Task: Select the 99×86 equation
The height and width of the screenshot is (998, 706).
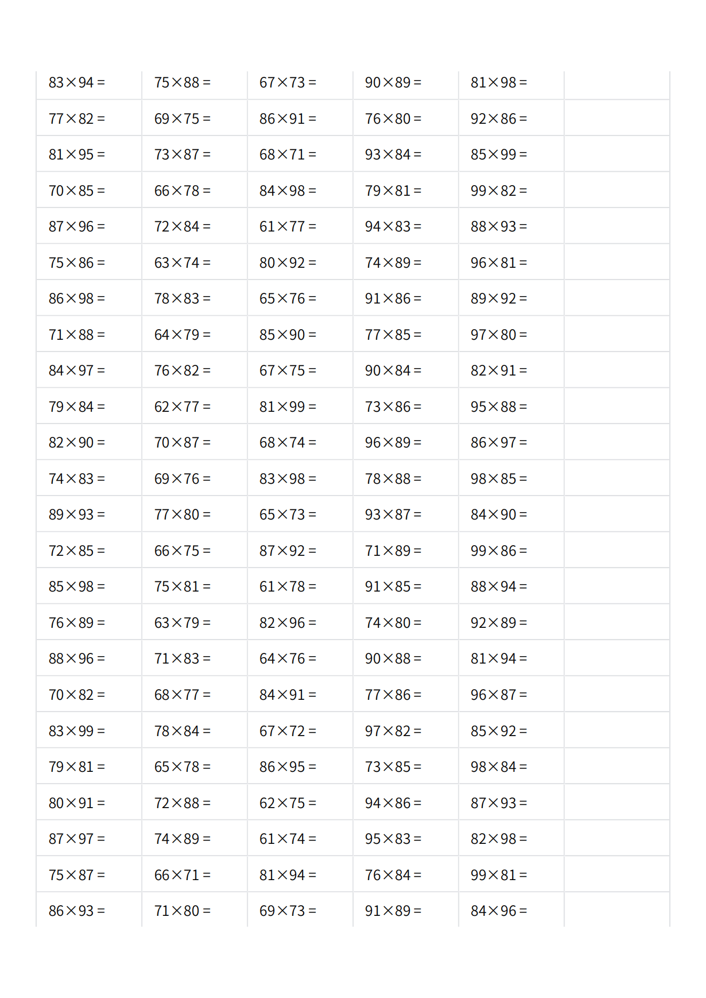Action: (x=499, y=550)
